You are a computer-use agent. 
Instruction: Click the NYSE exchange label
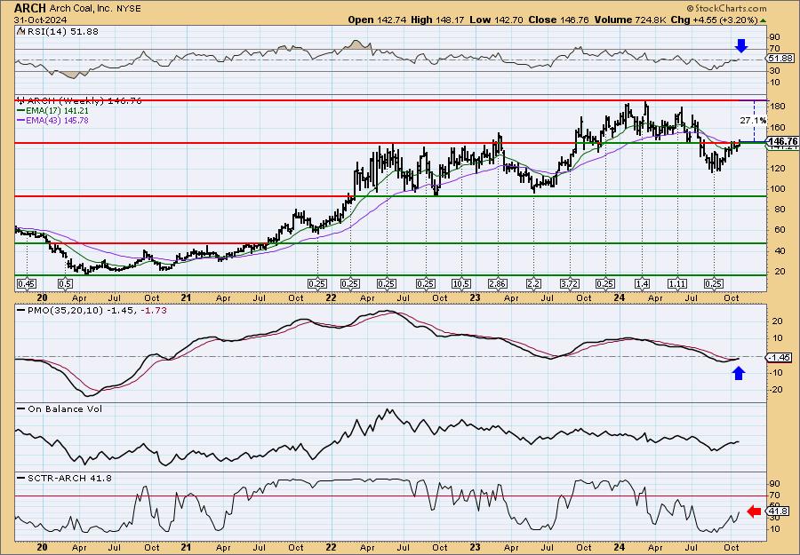pos(130,8)
